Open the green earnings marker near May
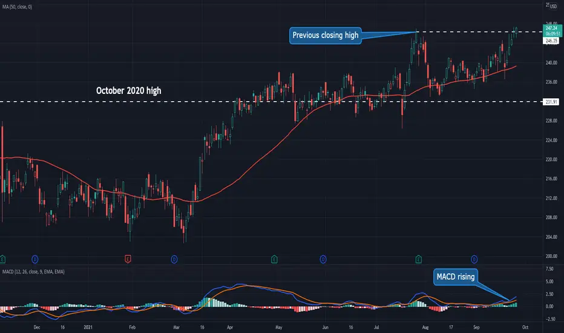Viewport: 564px width, 333px height. tap(274, 259)
